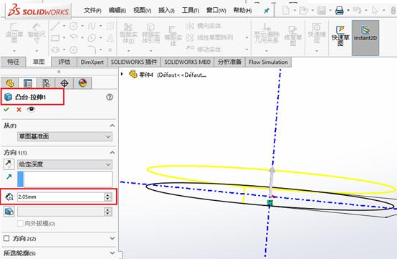Select the Sketch Fillet tool
Image resolution: width=397 pixels, height=259 pixels.
(92, 50)
